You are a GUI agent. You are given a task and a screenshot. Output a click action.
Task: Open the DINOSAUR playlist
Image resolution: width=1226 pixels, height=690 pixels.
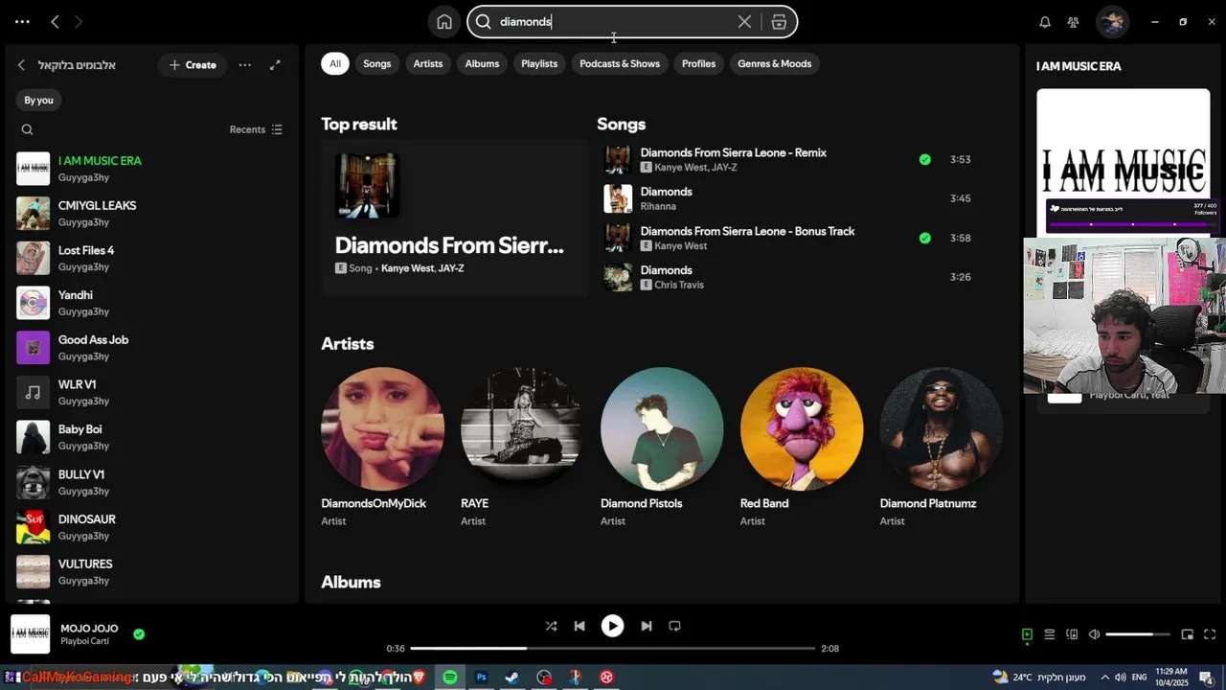coord(153,527)
